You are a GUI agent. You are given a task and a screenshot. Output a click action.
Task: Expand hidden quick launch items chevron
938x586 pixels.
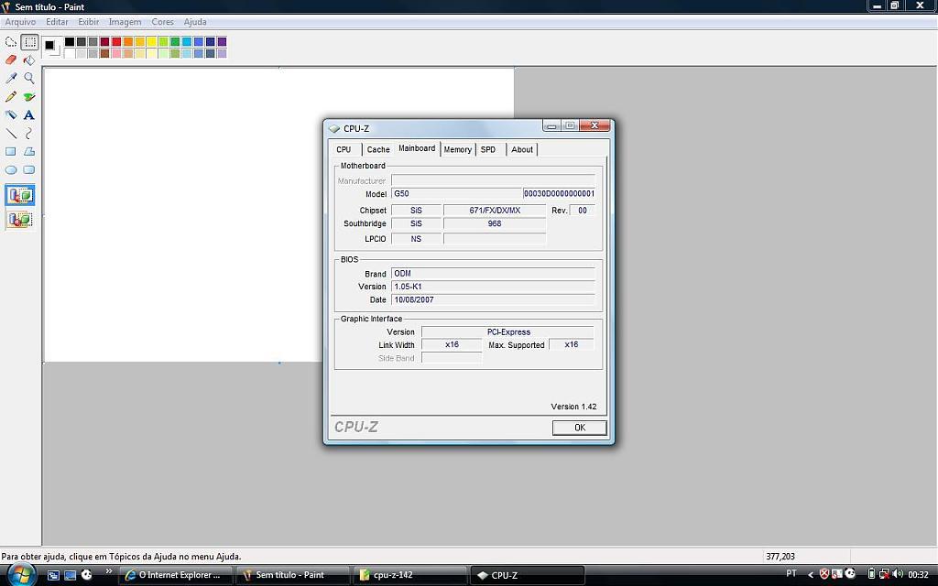coord(109,571)
